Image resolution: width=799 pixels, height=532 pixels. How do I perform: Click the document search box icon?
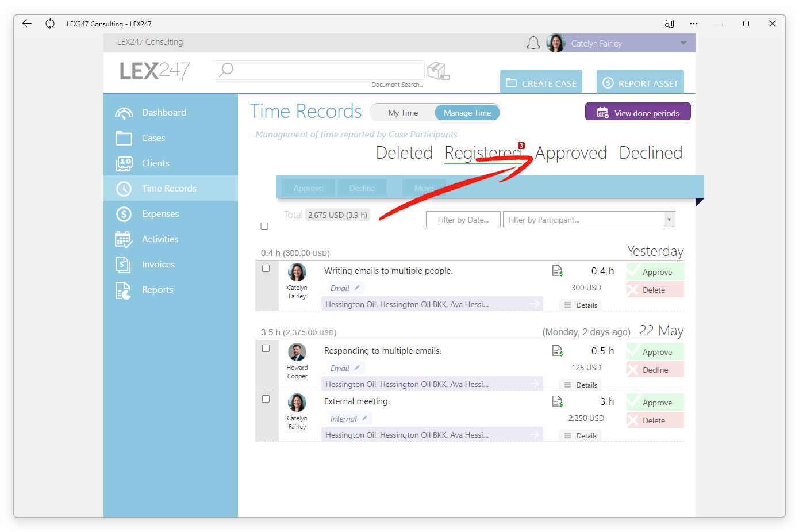pos(439,71)
